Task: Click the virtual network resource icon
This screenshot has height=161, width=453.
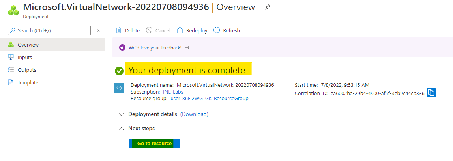Action: 119,88
